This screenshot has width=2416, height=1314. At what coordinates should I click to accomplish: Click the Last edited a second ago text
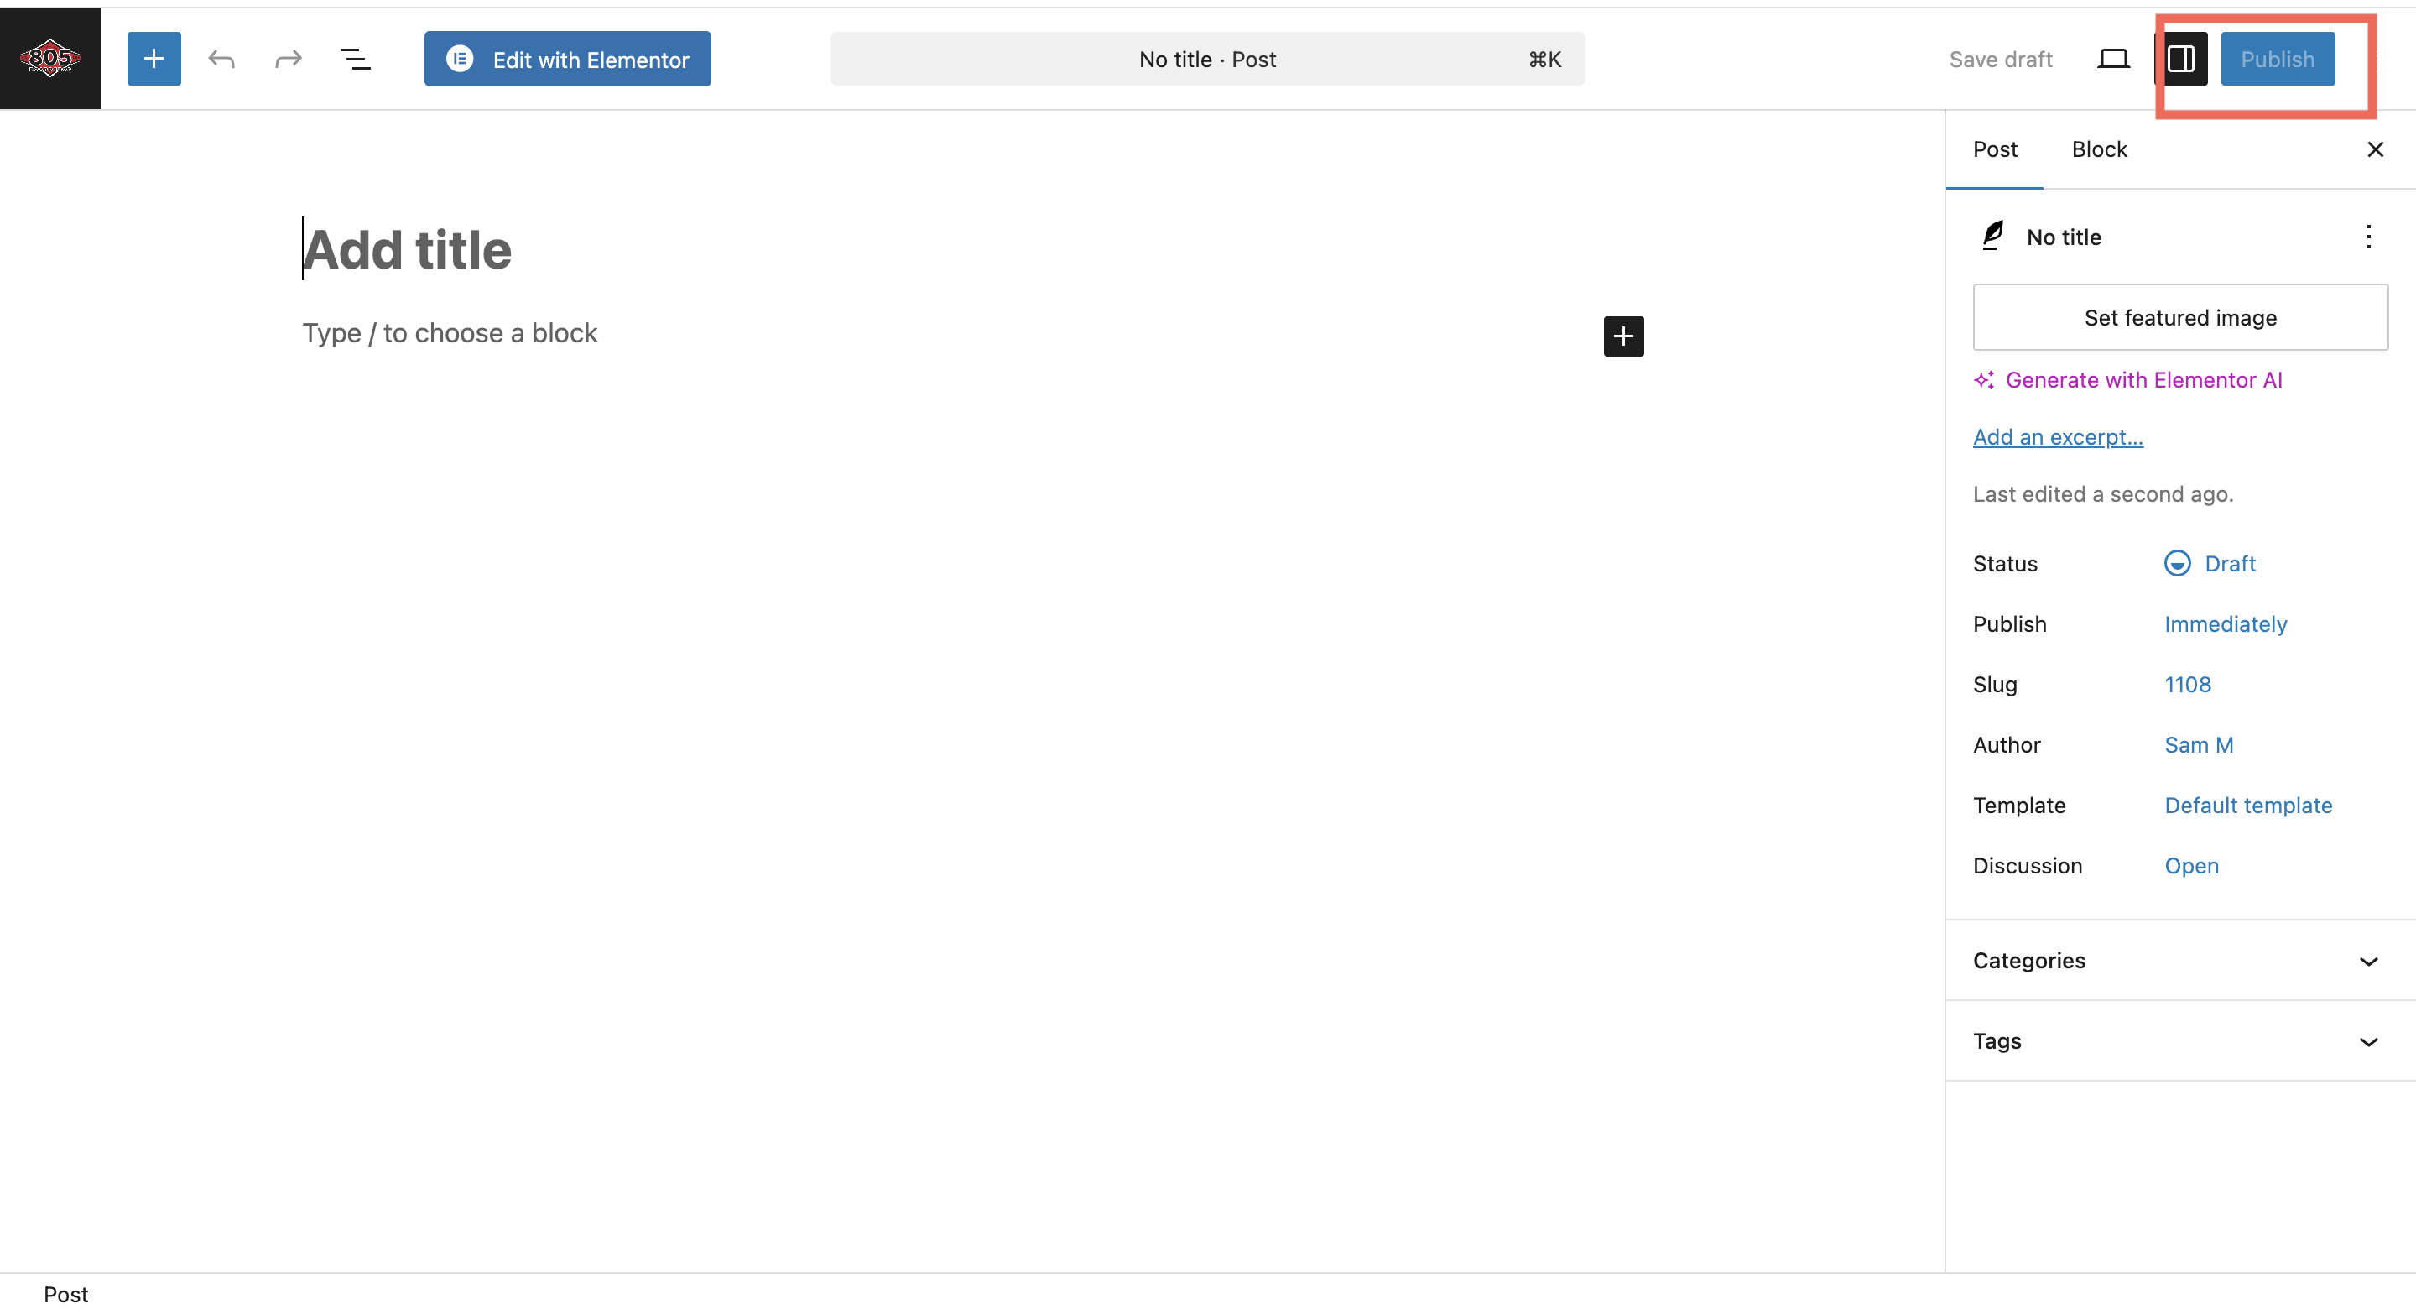(x=2103, y=494)
